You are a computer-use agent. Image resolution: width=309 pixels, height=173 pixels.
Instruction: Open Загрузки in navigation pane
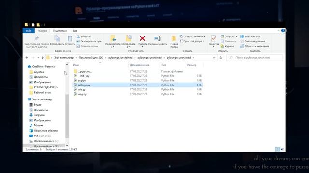click(39, 115)
